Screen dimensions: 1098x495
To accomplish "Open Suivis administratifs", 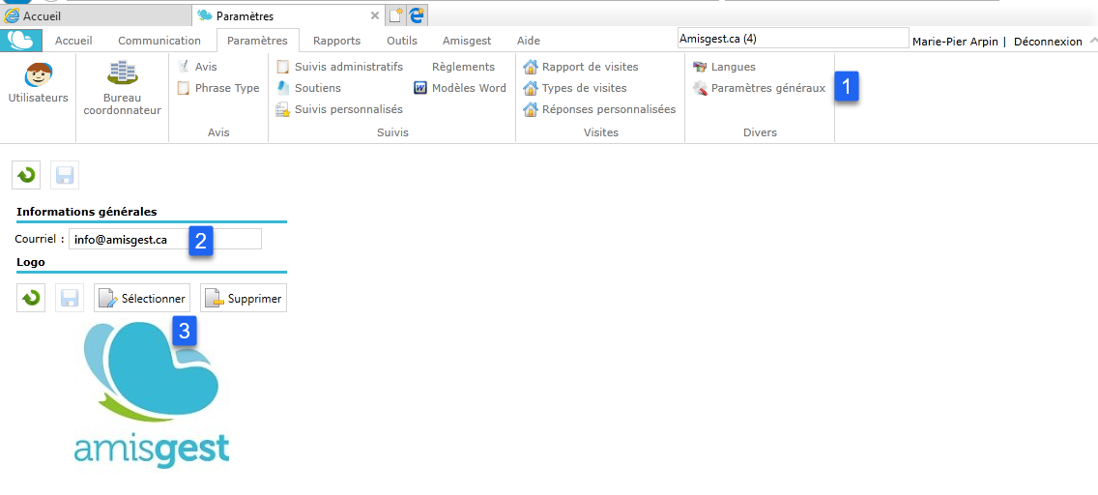I will pos(339,68).
